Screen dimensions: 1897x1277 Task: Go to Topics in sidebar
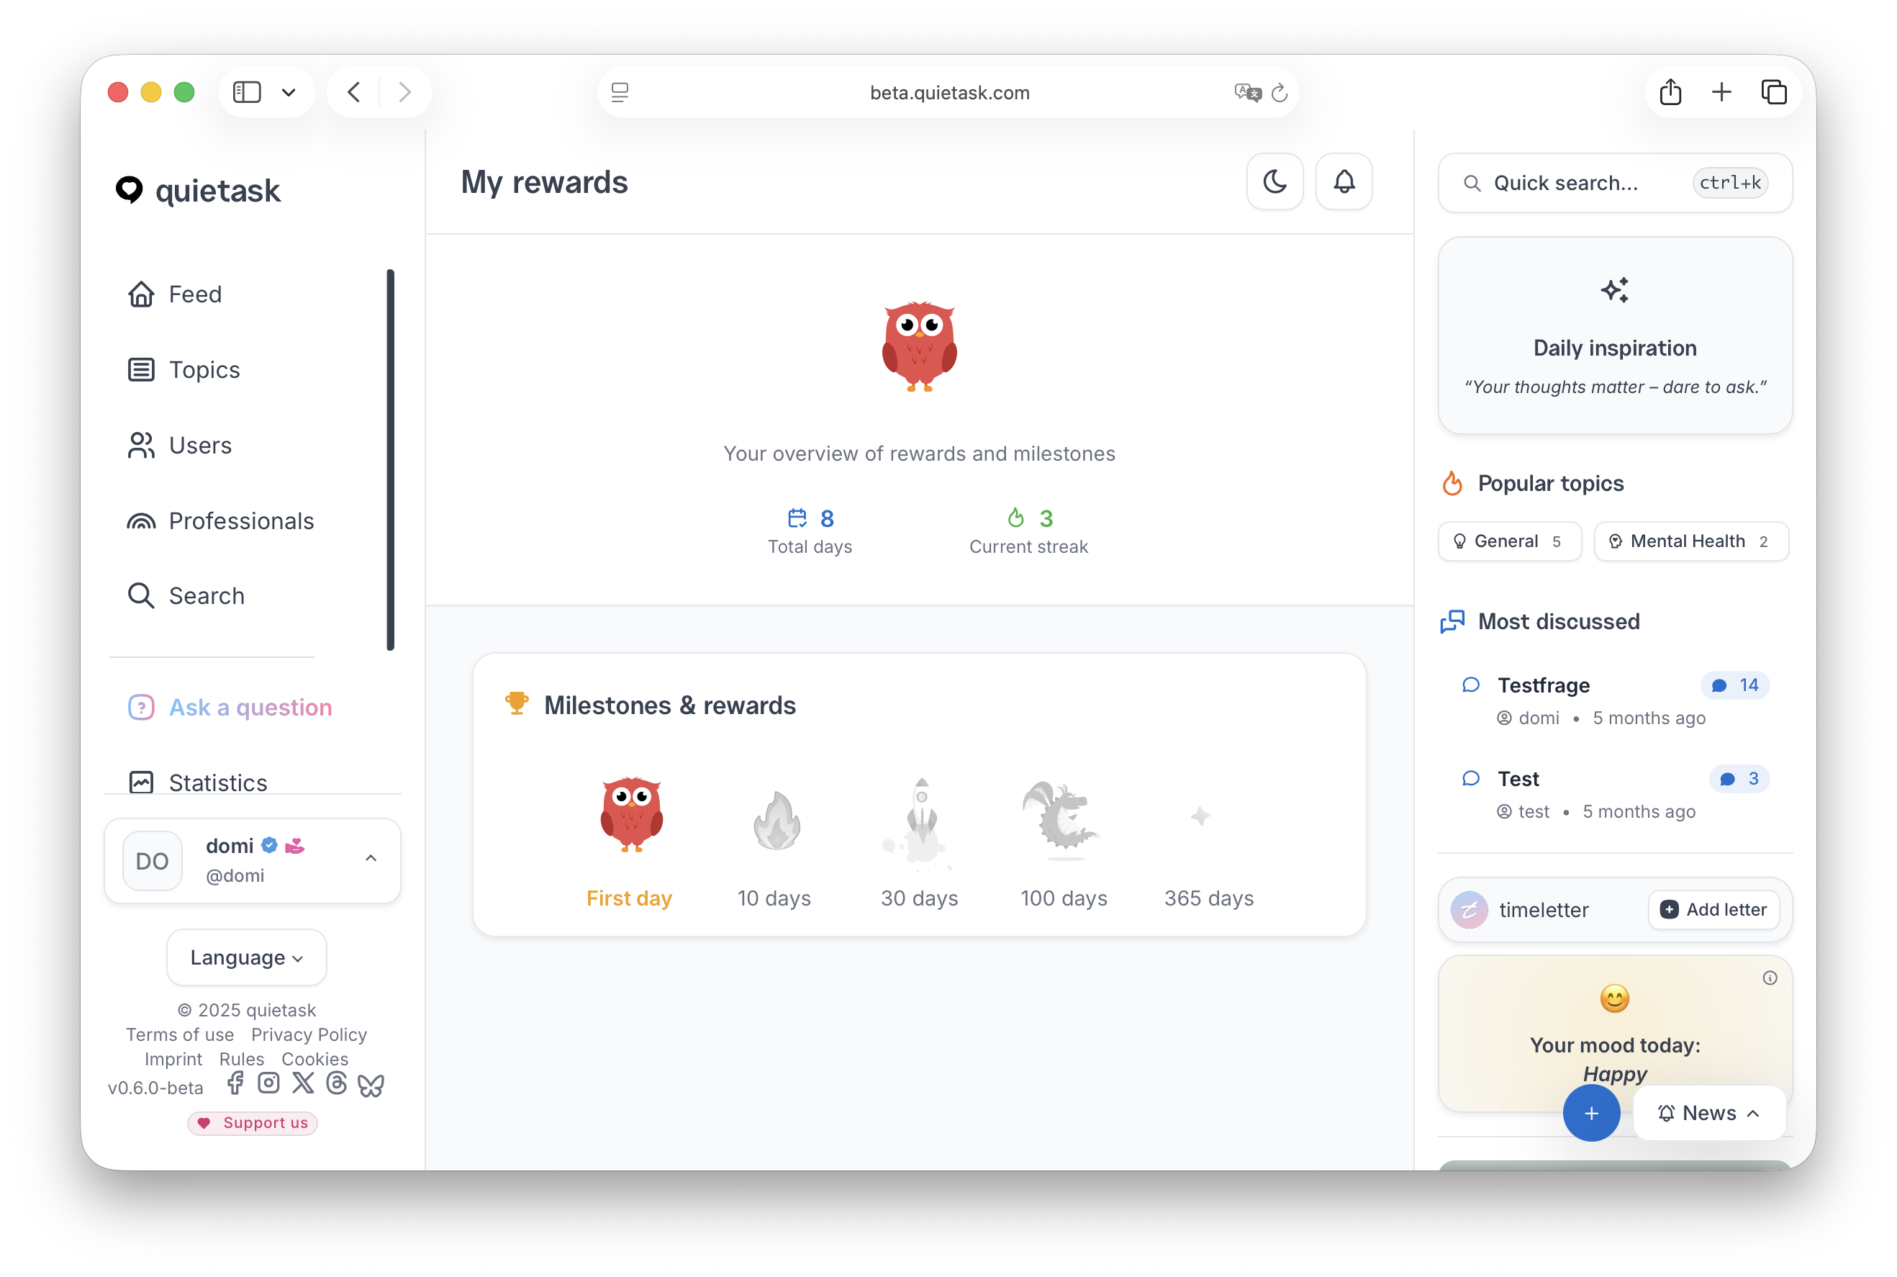(x=204, y=370)
